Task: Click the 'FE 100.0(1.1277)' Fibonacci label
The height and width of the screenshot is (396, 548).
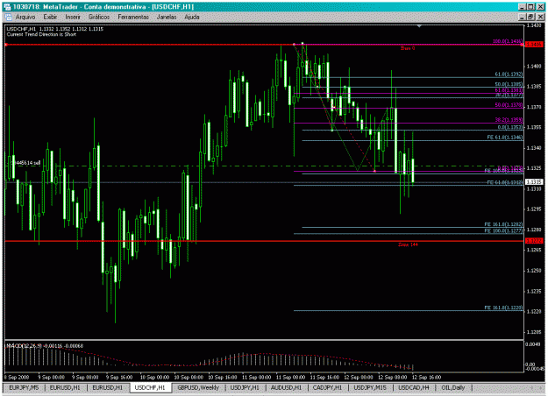Action: (x=503, y=230)
